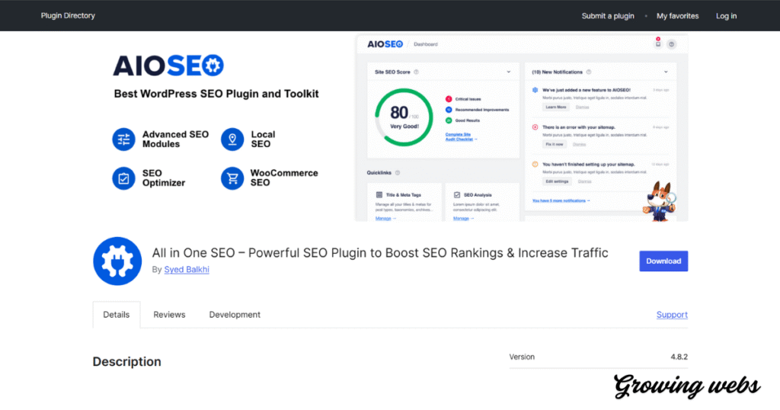
Task: Click the info icon beside Quicklinks
Action: pyautogui.click(x=398, y=173)
